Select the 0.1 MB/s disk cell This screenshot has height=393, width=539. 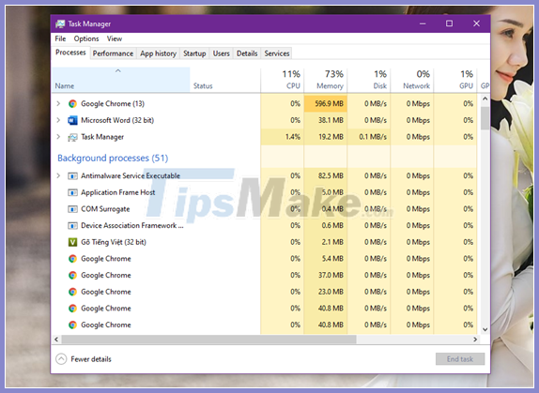pyautogui.click(x=369, y=137)
